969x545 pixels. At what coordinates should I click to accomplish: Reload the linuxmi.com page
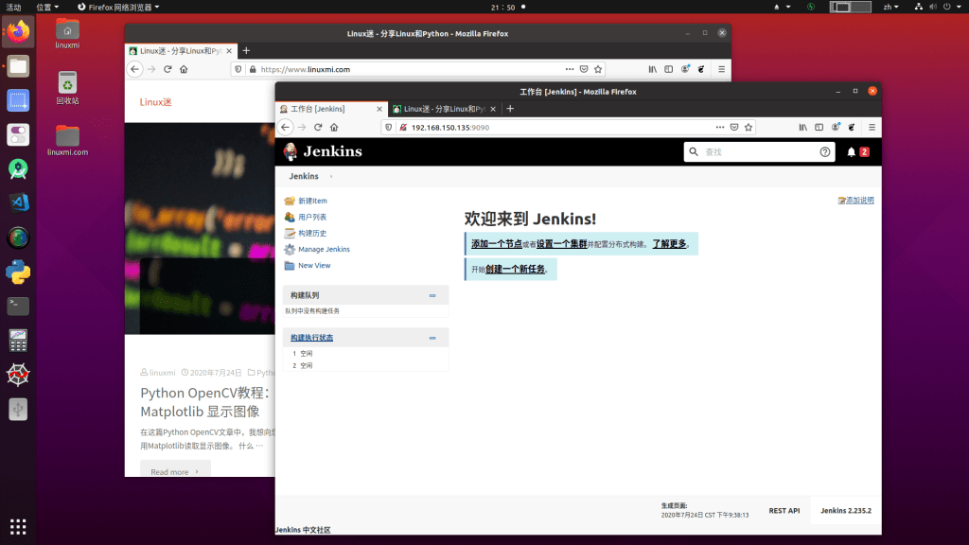[167, 69]
